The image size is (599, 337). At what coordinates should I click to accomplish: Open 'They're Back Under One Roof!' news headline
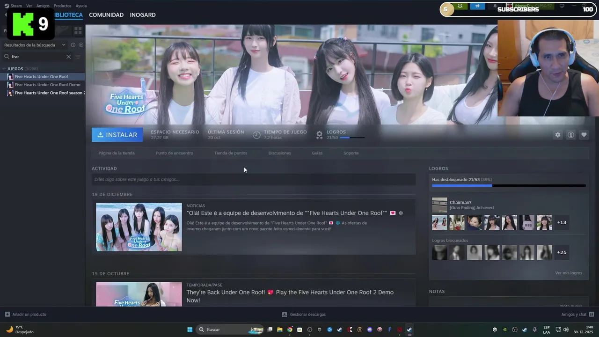pos(290,296)
